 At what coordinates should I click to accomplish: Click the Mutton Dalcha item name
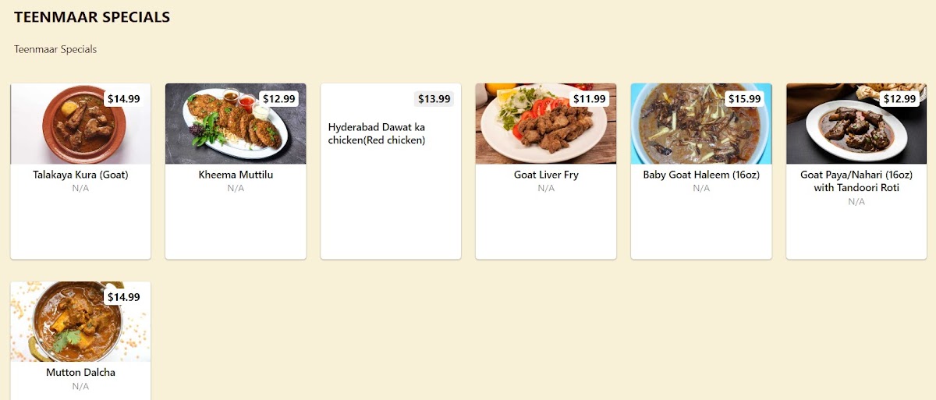click(80, 372)
